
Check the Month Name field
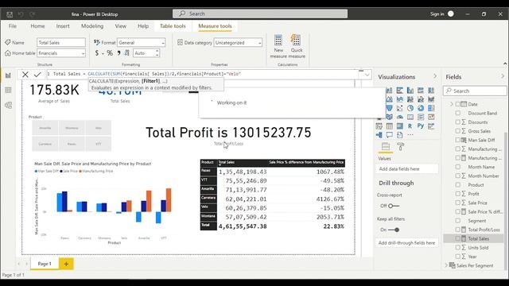[x=458, y=167]
